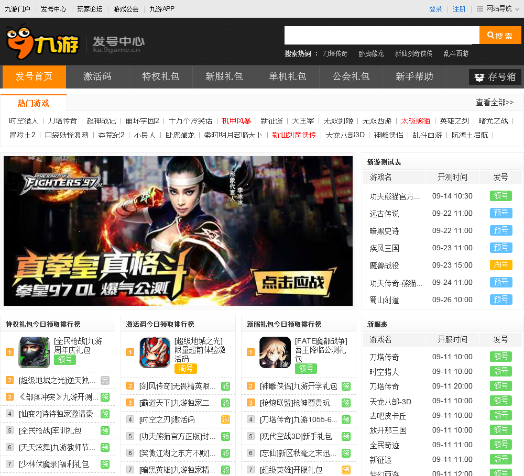Open 九游门户 in top bar
The image size is (524, 476).
[x=17, y=9]
